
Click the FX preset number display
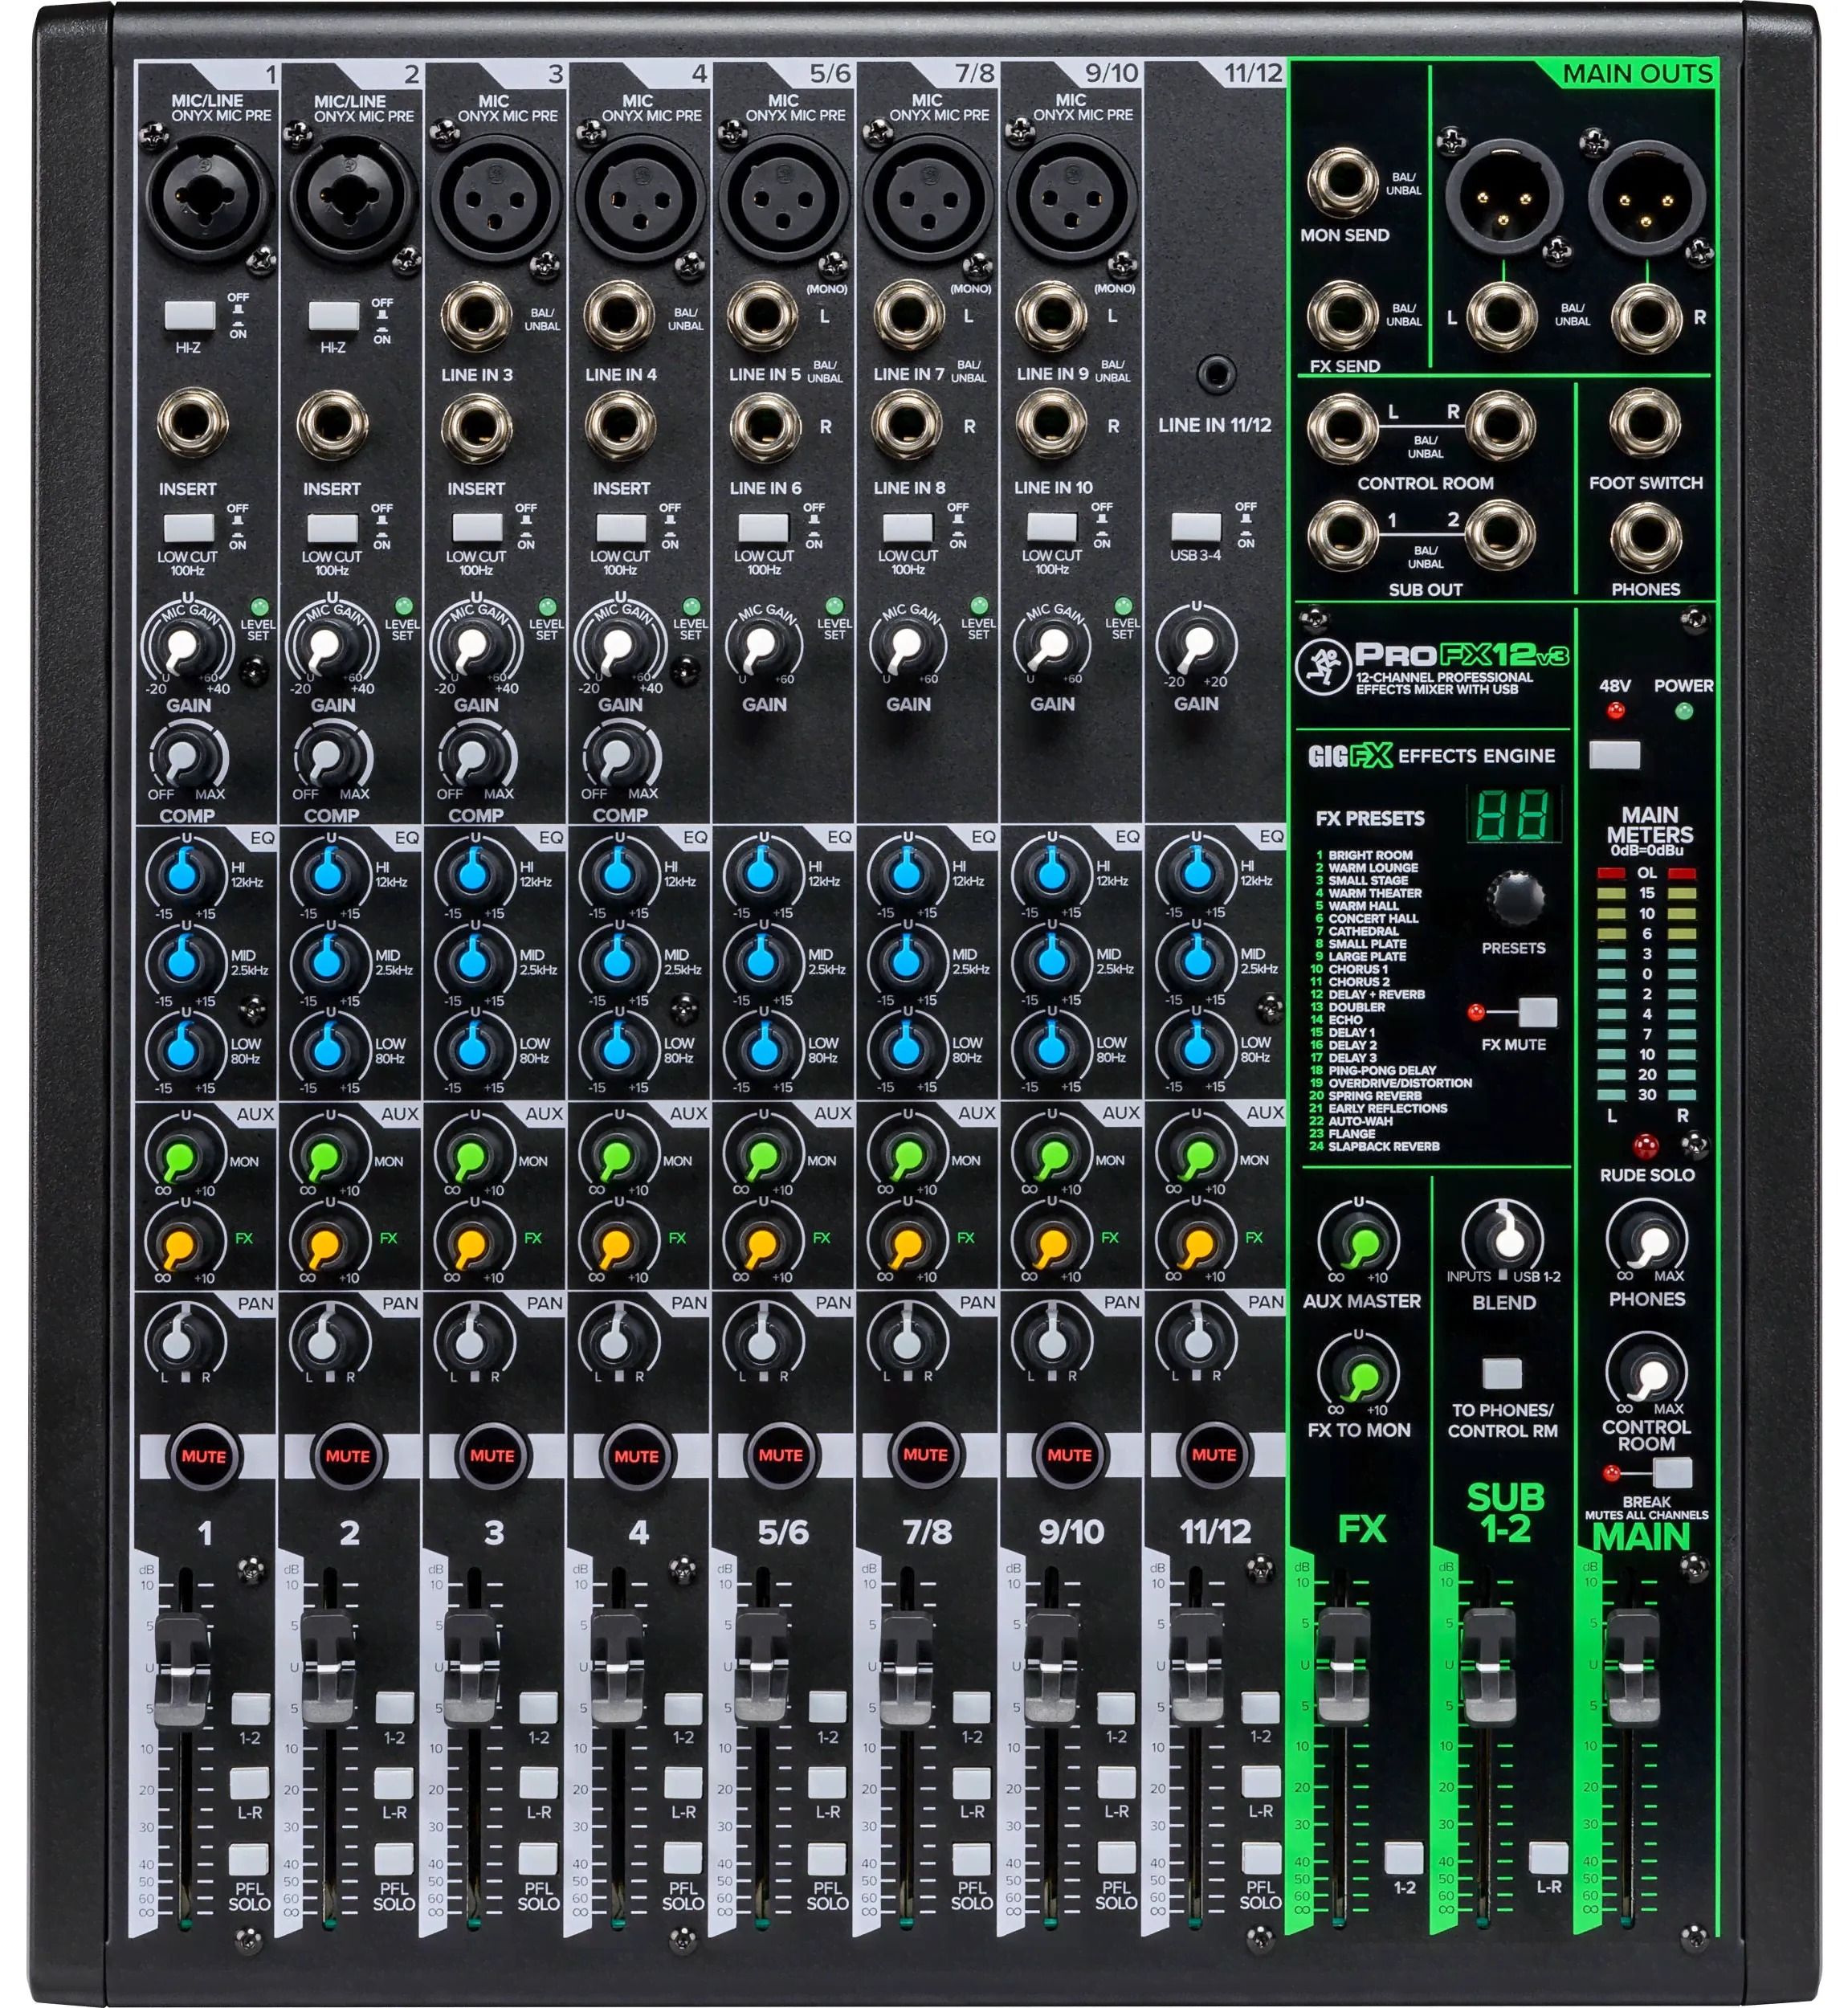[x=1513, y=813]
